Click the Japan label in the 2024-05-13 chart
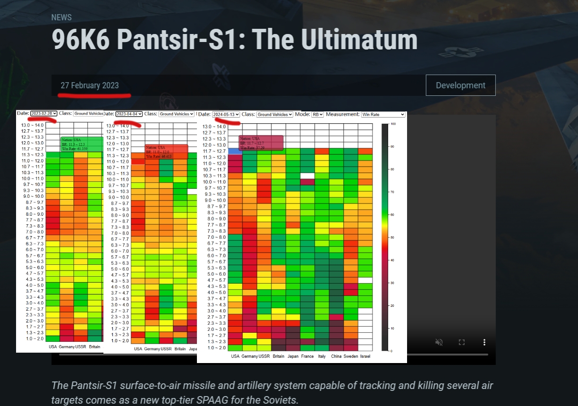The height and width of the screenshot is (406, 578). point(293,356)
